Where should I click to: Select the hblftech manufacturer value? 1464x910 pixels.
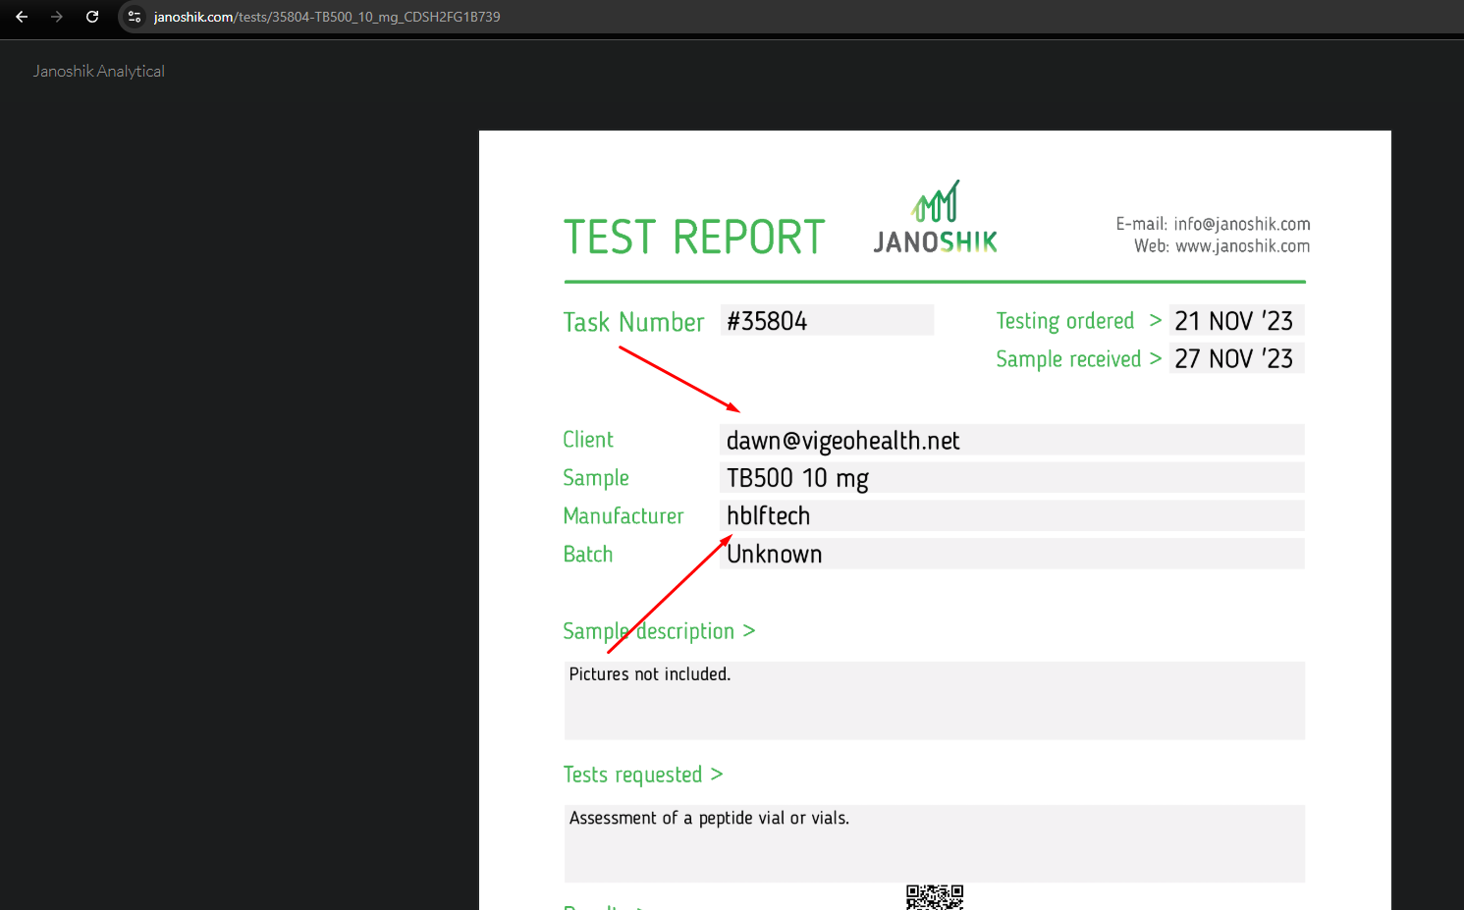pyautogui.click(x=768, y=516)
